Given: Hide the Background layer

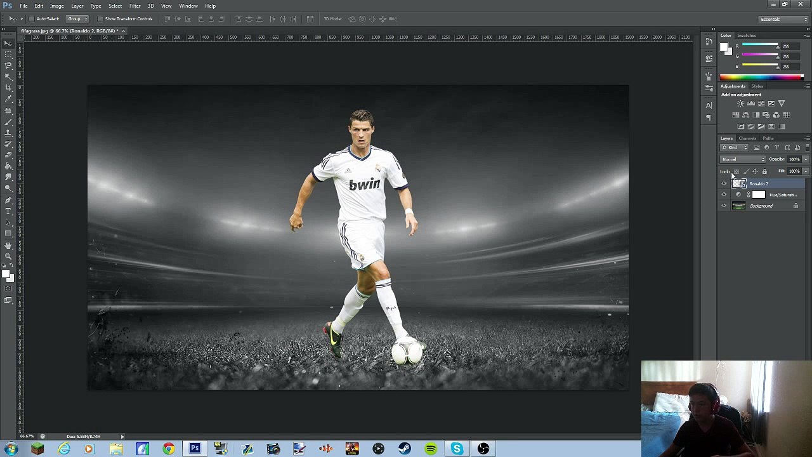Looking at the screenshot, I should (724, 206).
